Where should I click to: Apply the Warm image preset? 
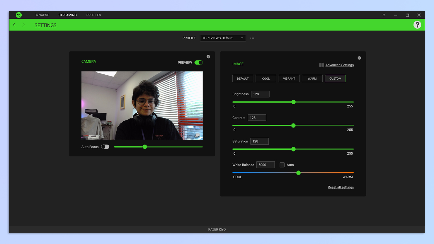tap(312, 79)
